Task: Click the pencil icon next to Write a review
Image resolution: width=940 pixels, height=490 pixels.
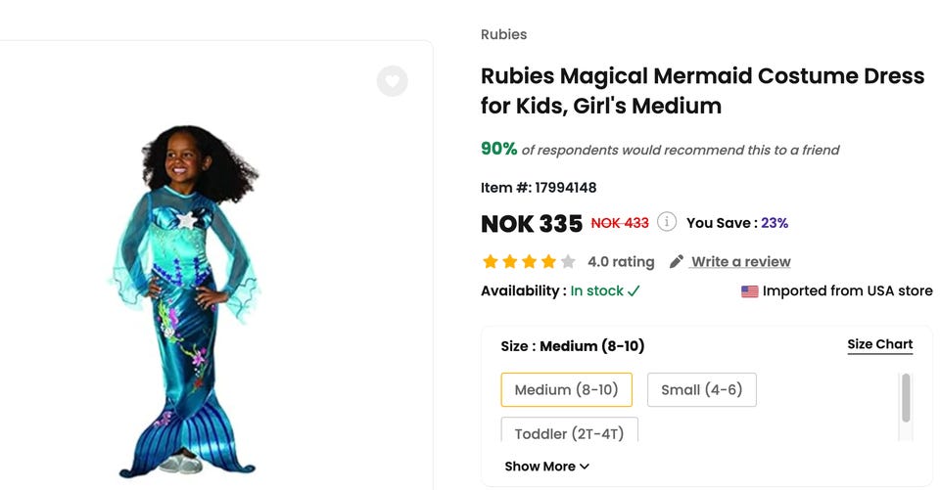Action: (x=677, y=262)
